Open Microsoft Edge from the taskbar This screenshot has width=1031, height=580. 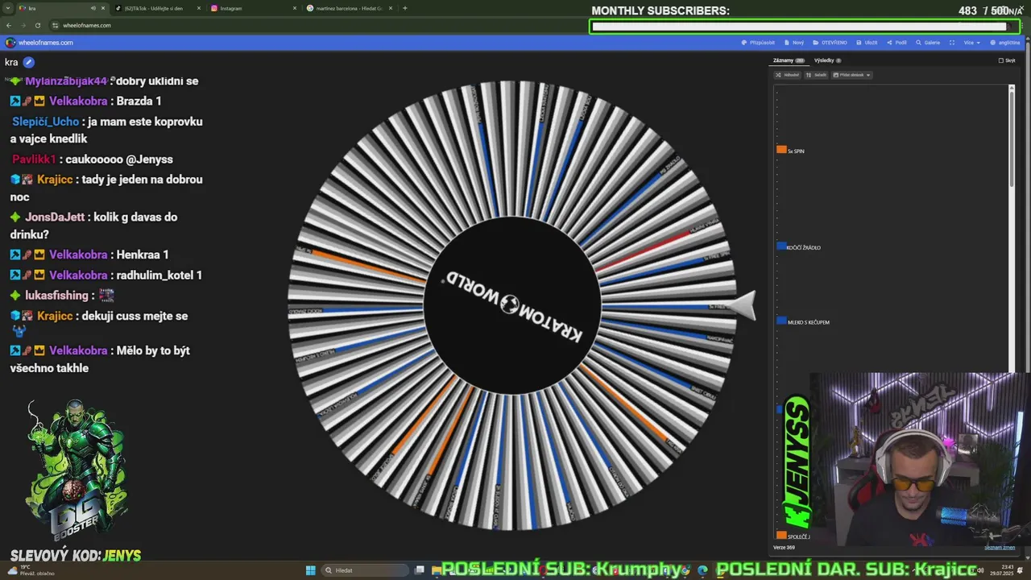702,570
